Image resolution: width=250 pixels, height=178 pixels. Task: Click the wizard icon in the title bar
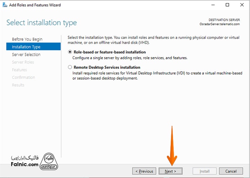[x=5, y=5]
